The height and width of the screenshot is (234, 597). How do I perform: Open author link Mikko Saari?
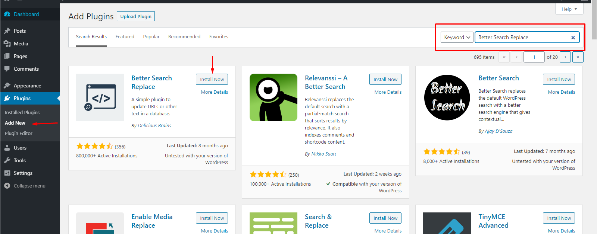324,154
